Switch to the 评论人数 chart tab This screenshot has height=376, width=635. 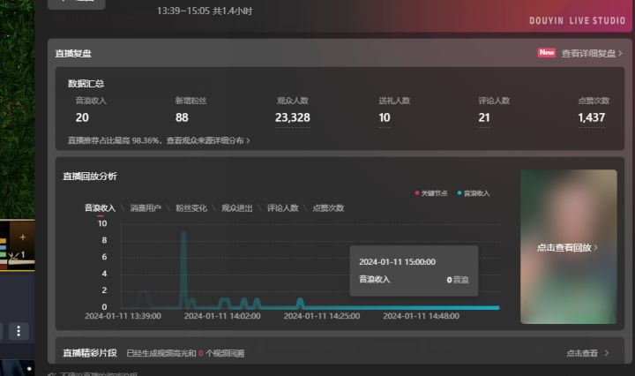[283, 207]
